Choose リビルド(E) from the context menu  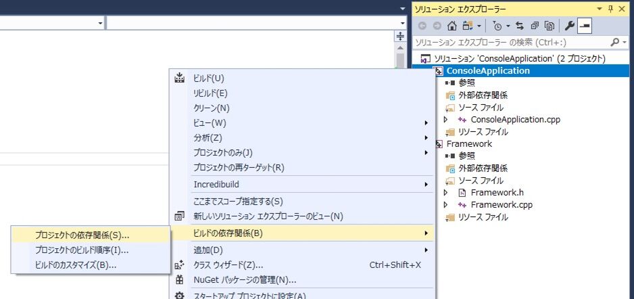coord(301,93)
